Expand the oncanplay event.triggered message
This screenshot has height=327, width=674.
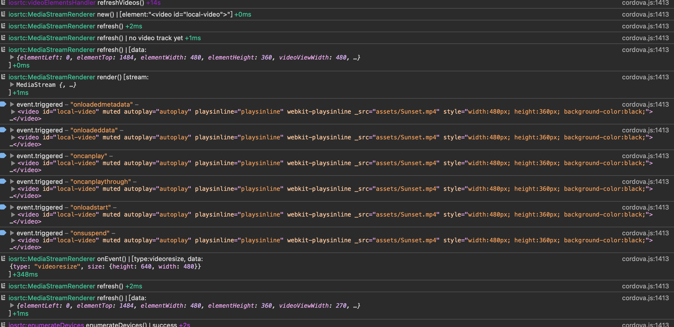click(12, 155)
